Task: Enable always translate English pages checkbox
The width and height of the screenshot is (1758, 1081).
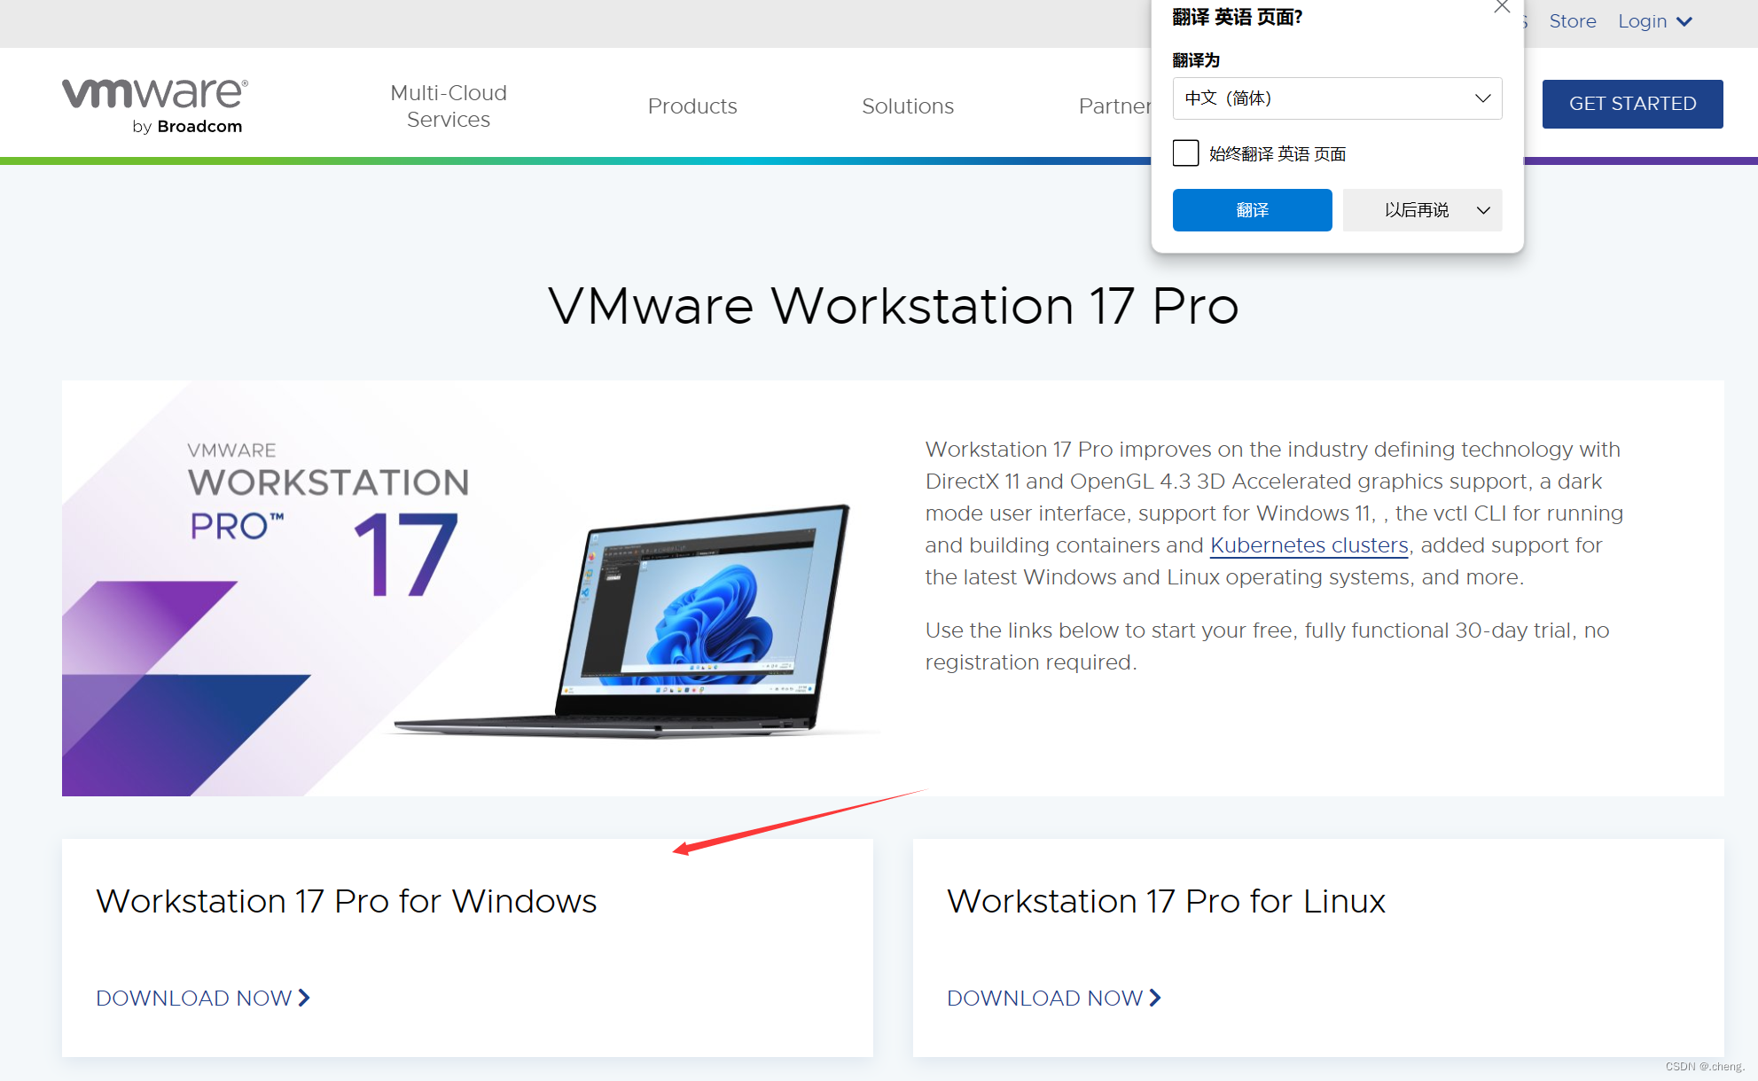Action: coord(1185,153)
